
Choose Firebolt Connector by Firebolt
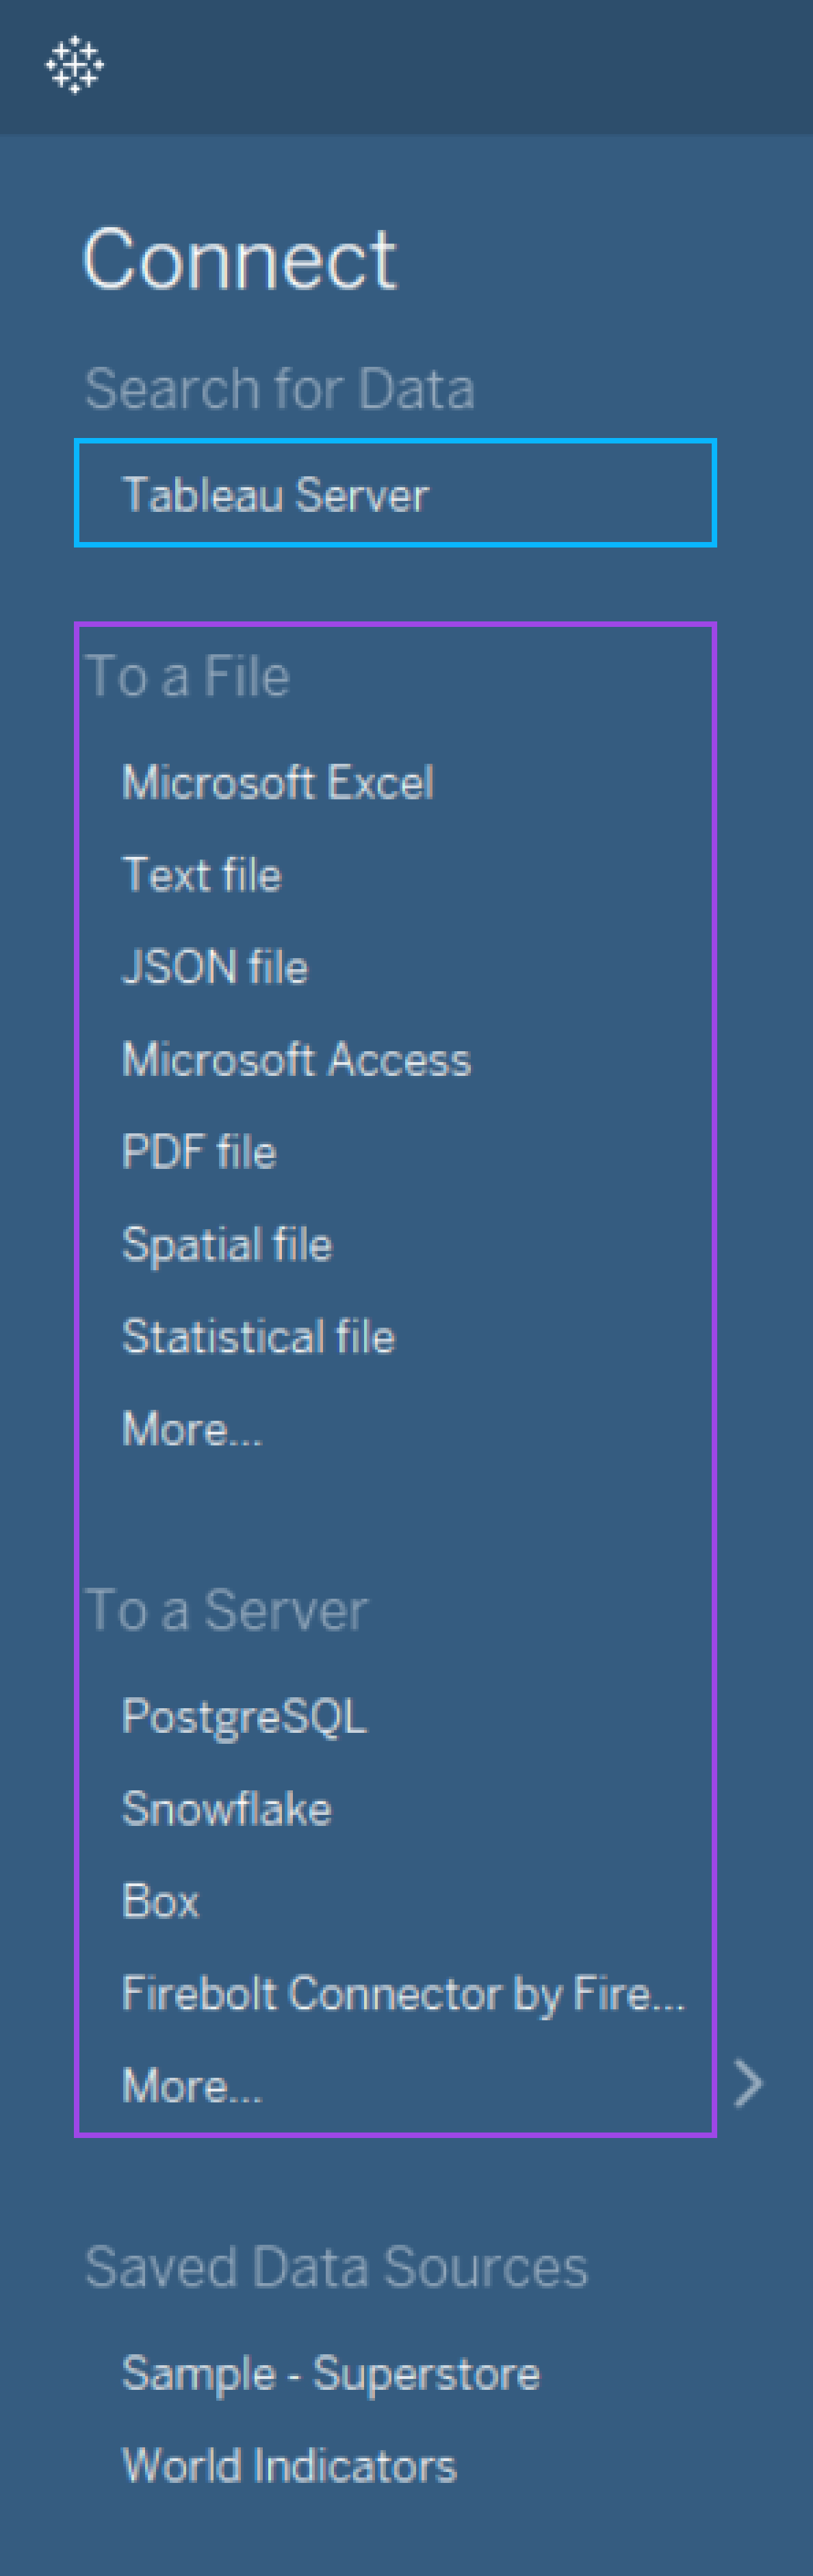[x=403, y=1993]
